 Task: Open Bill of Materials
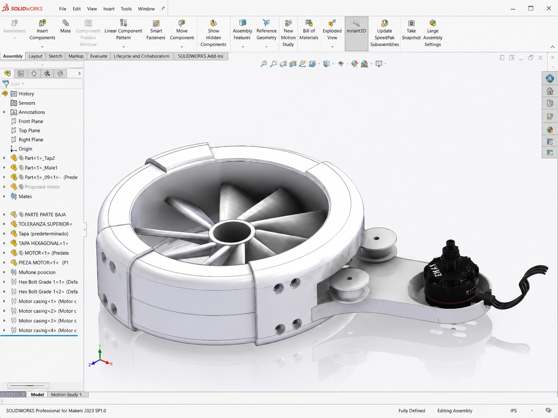click(309, 30)
